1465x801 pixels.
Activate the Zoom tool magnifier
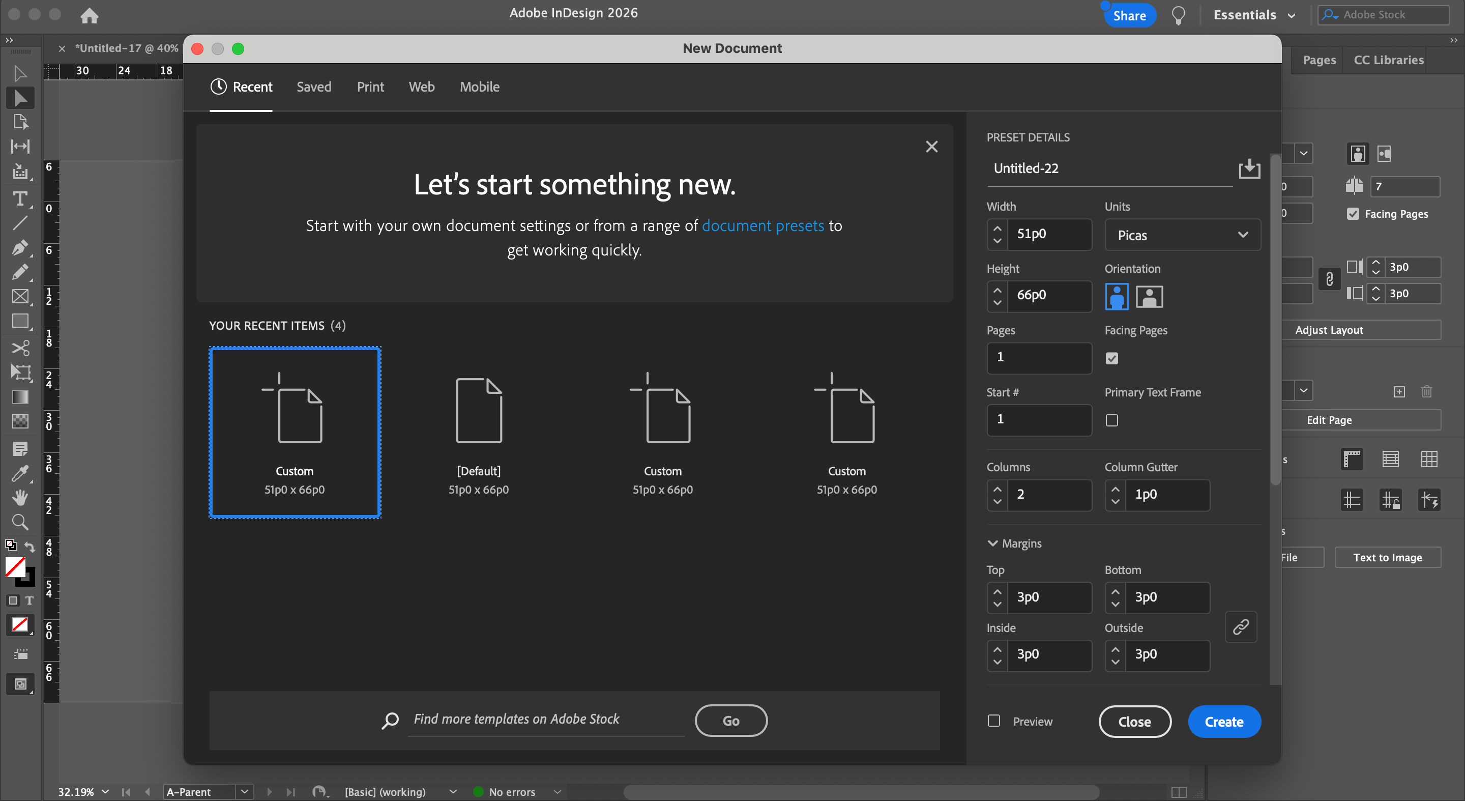coord(20,522)
